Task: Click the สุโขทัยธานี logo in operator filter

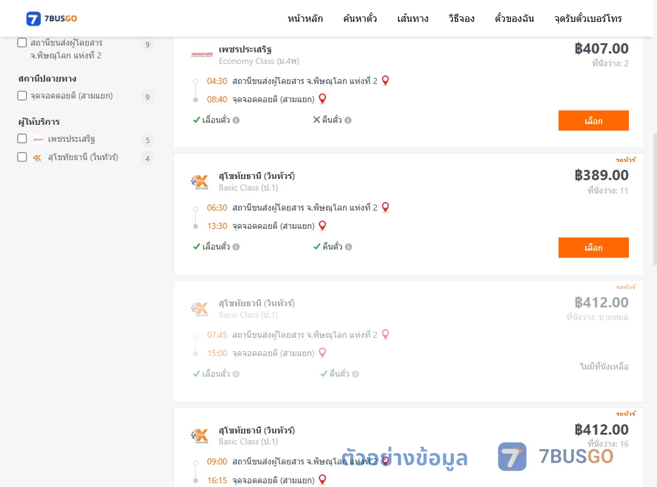Action: click(x=37, y=158)
